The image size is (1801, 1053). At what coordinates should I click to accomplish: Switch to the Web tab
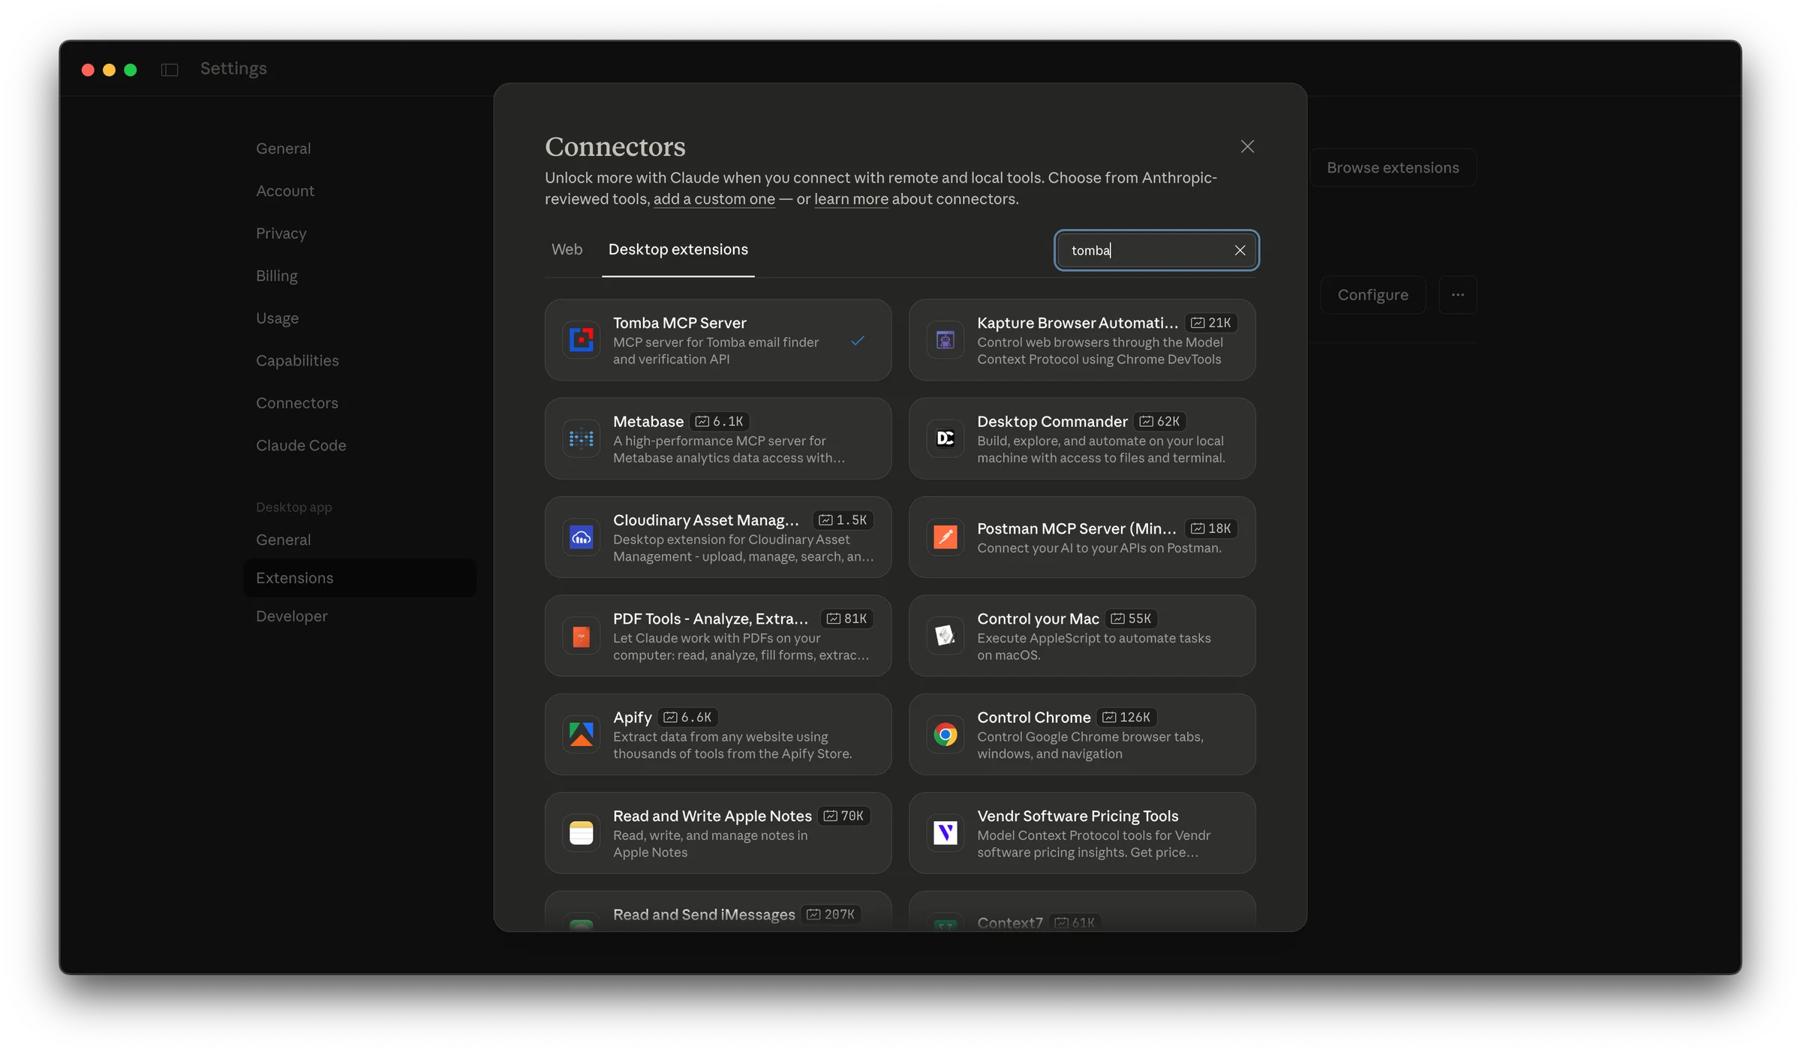[567, 250]
